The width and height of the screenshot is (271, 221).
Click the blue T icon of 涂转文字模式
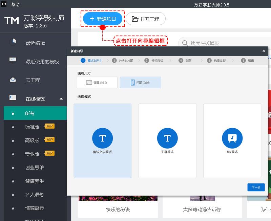[103, 138]
